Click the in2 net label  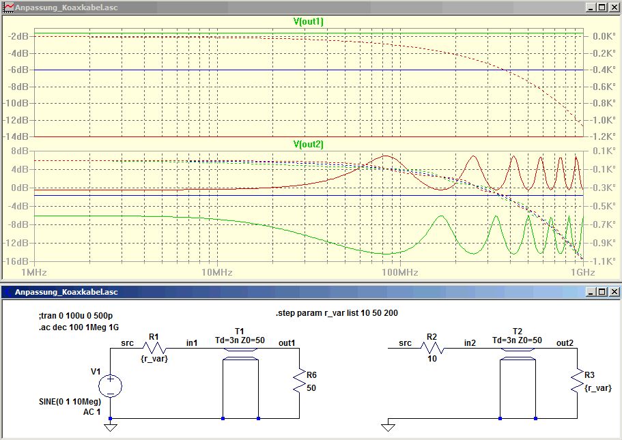pos(470,343)
